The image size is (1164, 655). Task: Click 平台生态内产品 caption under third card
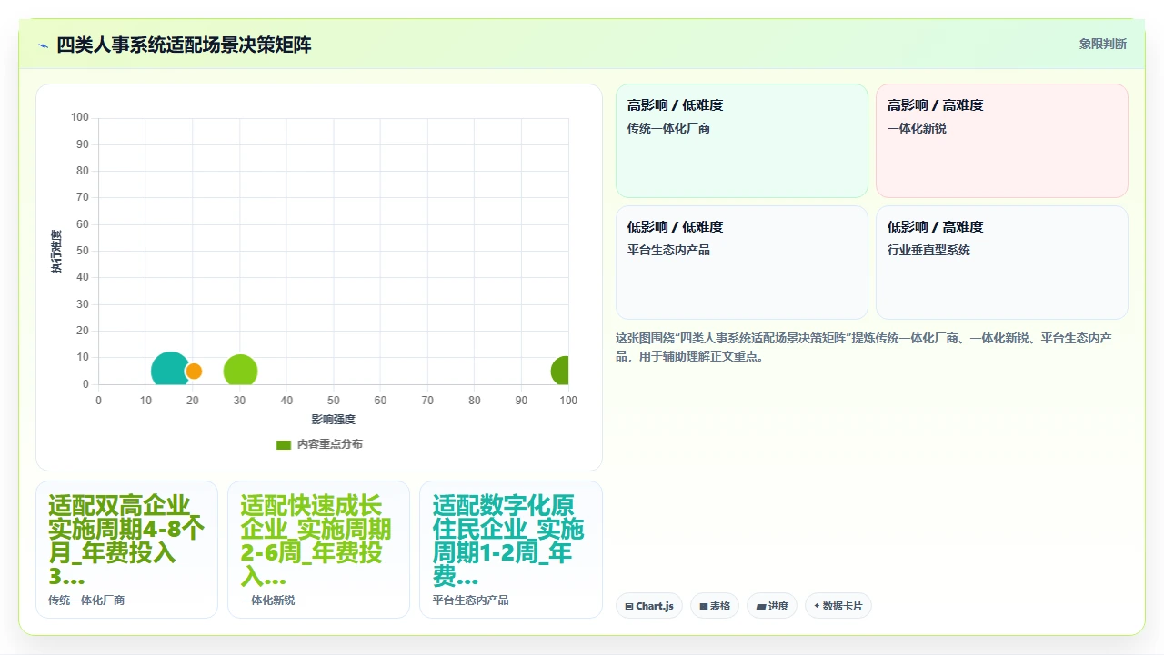click(470, 600)
